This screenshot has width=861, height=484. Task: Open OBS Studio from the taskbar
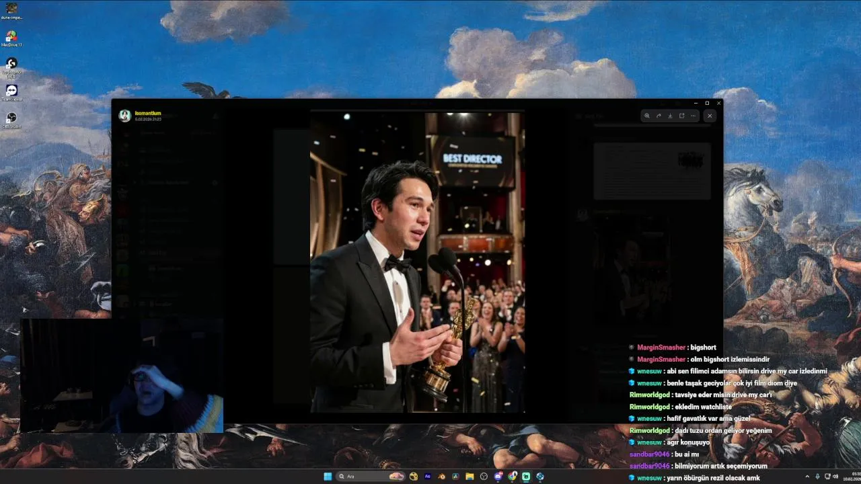point(484,477)
